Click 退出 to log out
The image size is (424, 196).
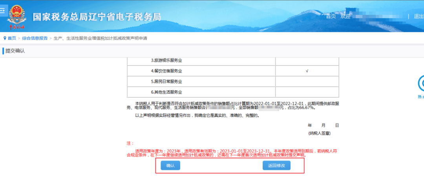418,16
